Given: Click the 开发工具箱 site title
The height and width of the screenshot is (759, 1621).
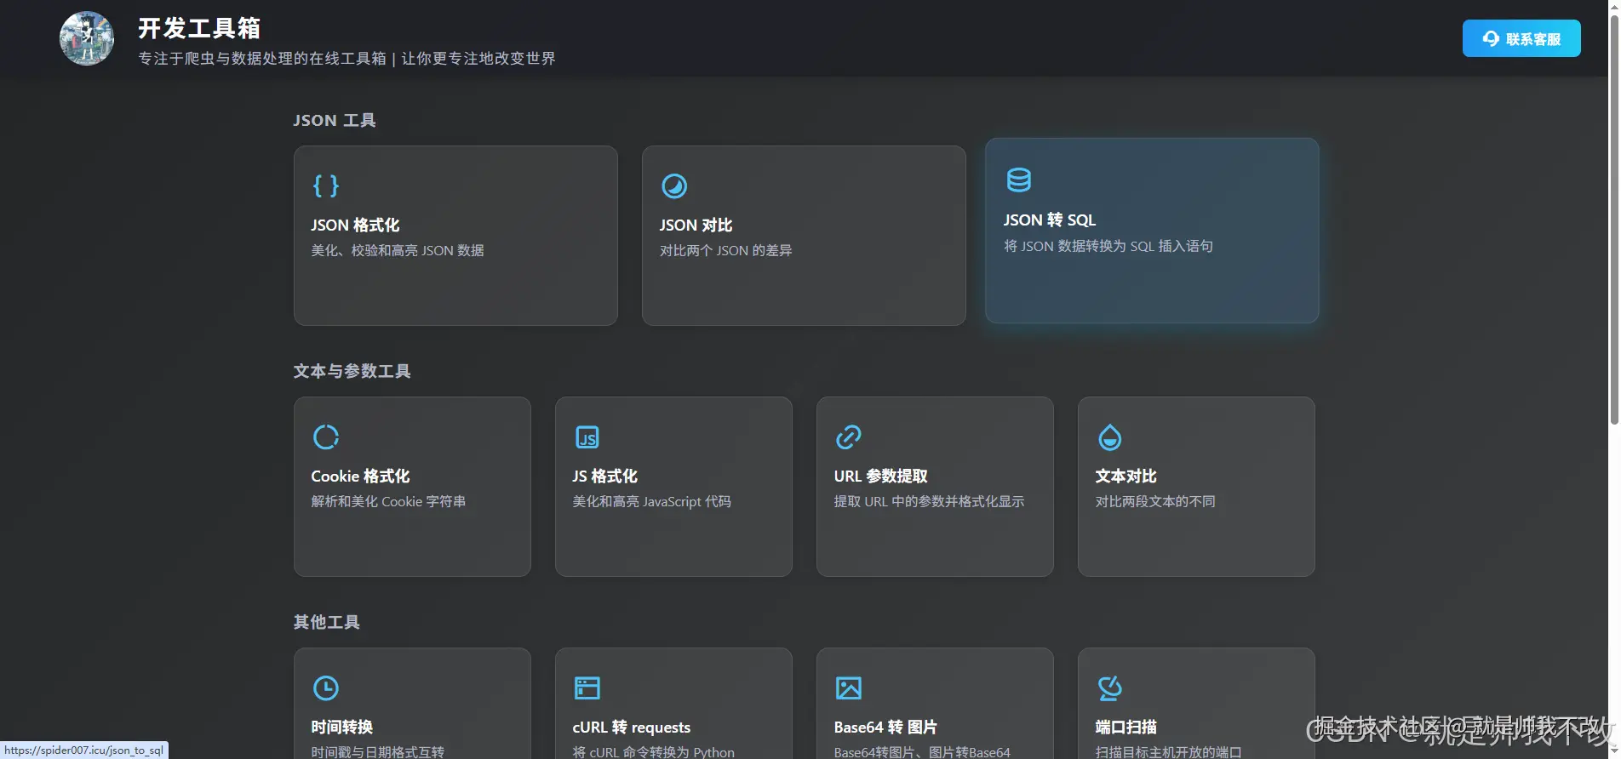Looking at the screenshot, I should tap(199, 28).
